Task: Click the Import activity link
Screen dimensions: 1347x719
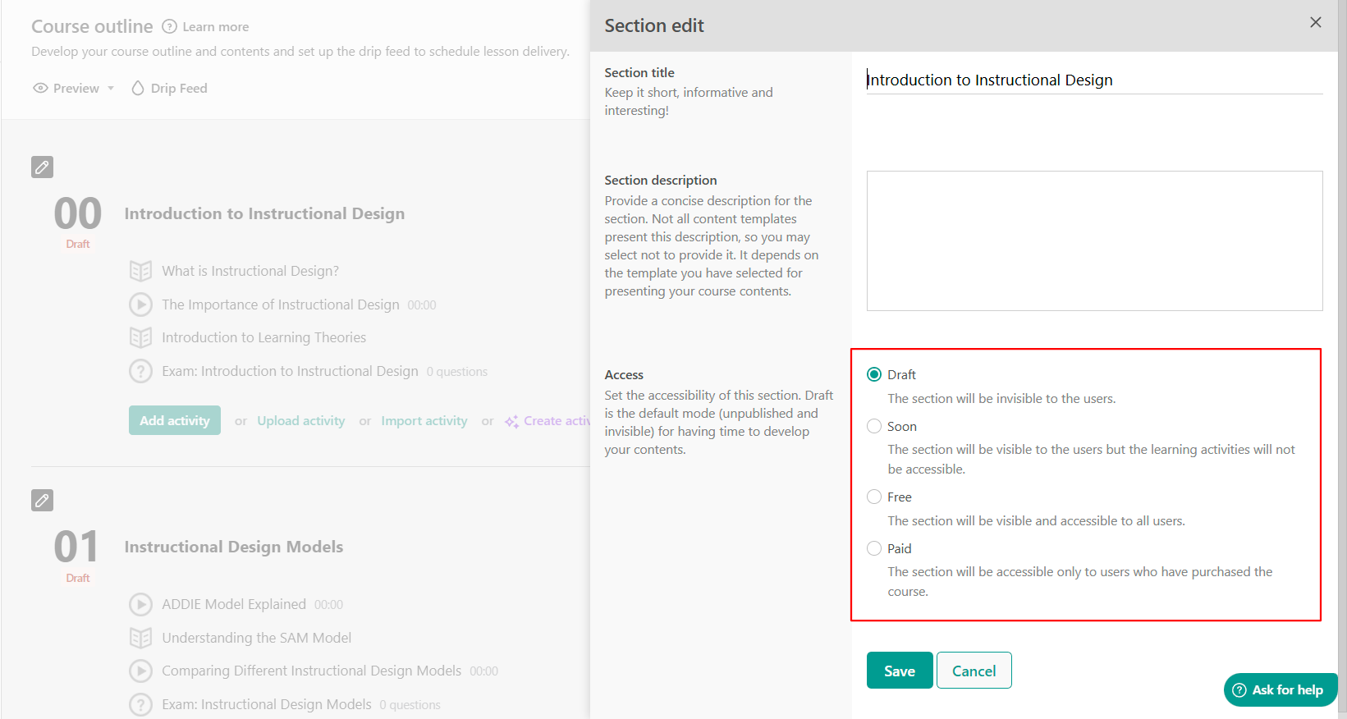Action: click(424, 420)
